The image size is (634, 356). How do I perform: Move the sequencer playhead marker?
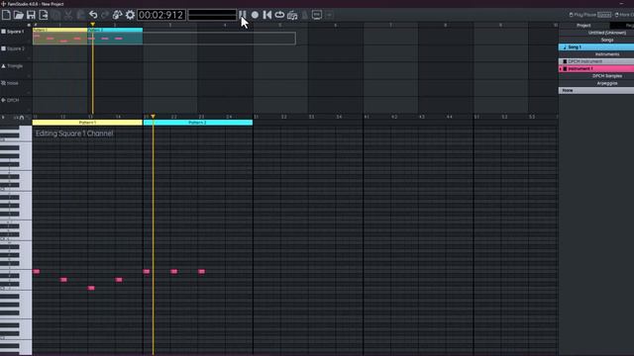[x=92, y=25]
